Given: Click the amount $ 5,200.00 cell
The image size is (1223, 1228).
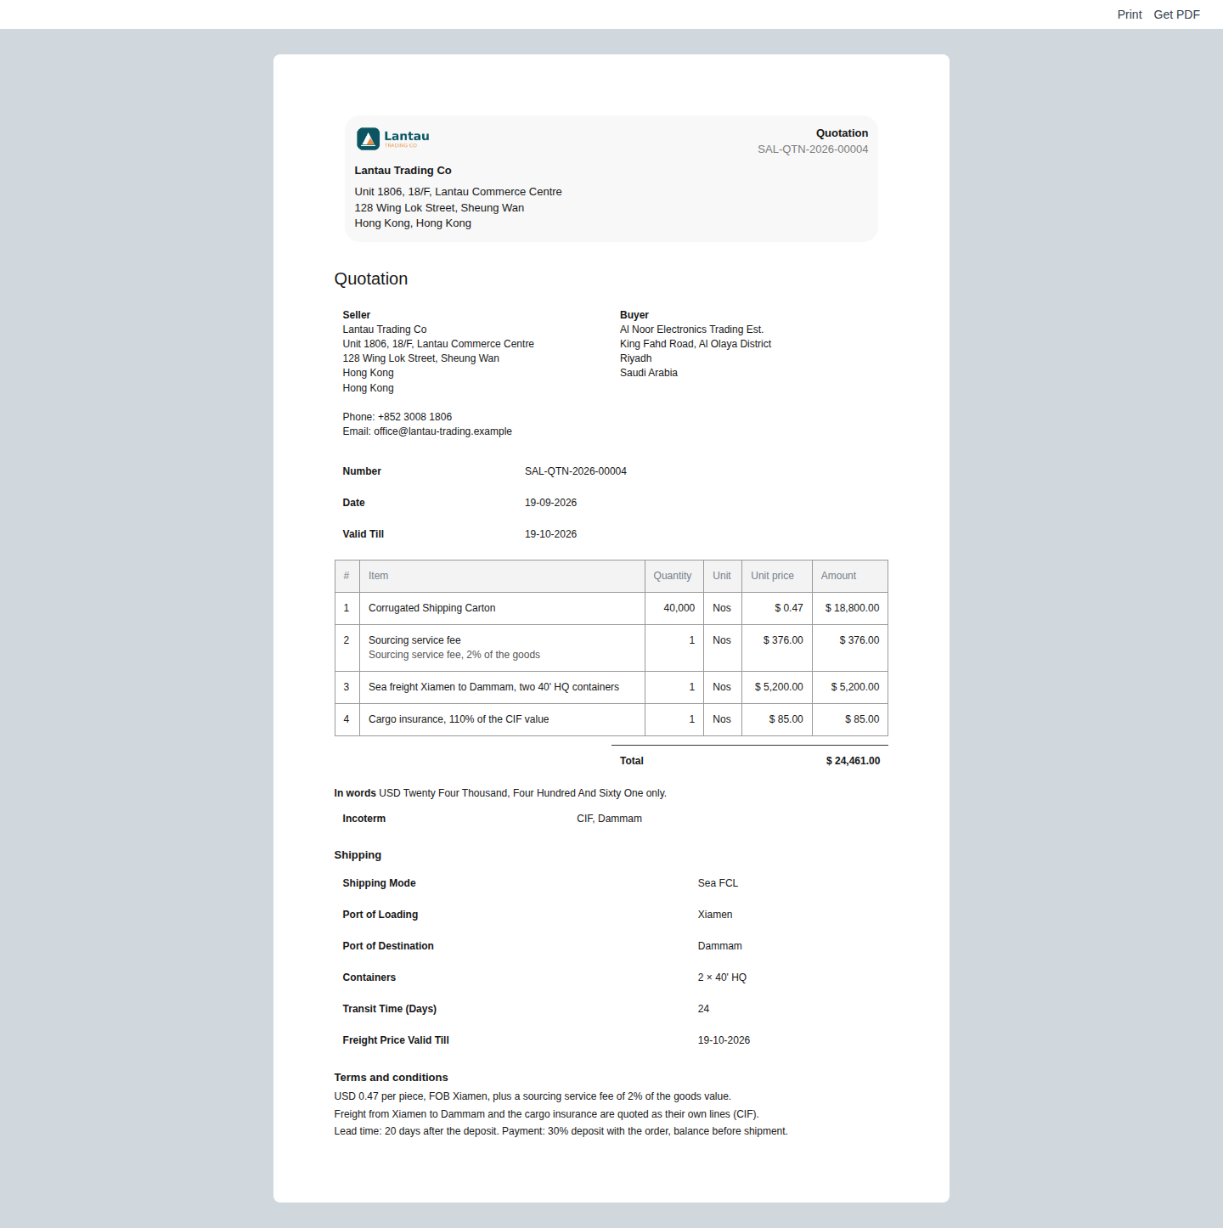Looking at the screenshot, I should point(850,687).
